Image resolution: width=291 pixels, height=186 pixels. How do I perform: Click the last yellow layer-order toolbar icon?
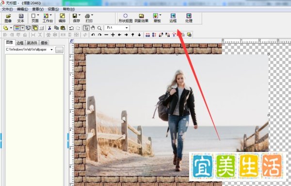[x=189, y=35]
